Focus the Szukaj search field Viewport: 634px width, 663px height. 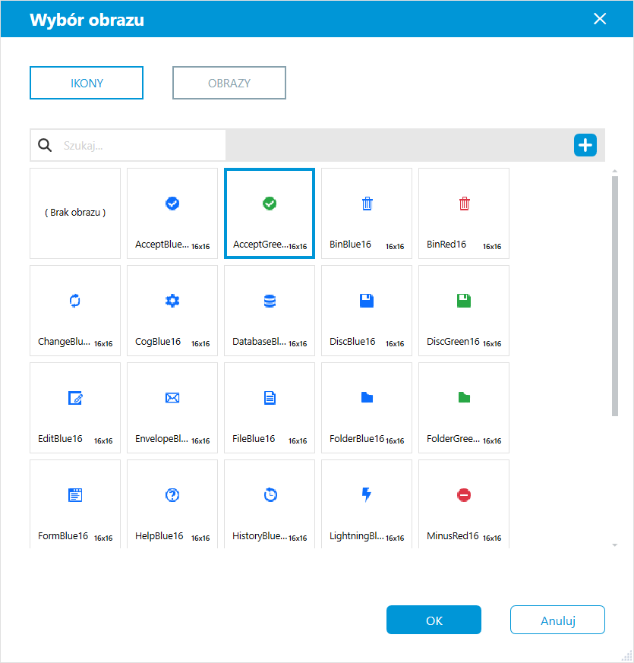pos(128,146)
